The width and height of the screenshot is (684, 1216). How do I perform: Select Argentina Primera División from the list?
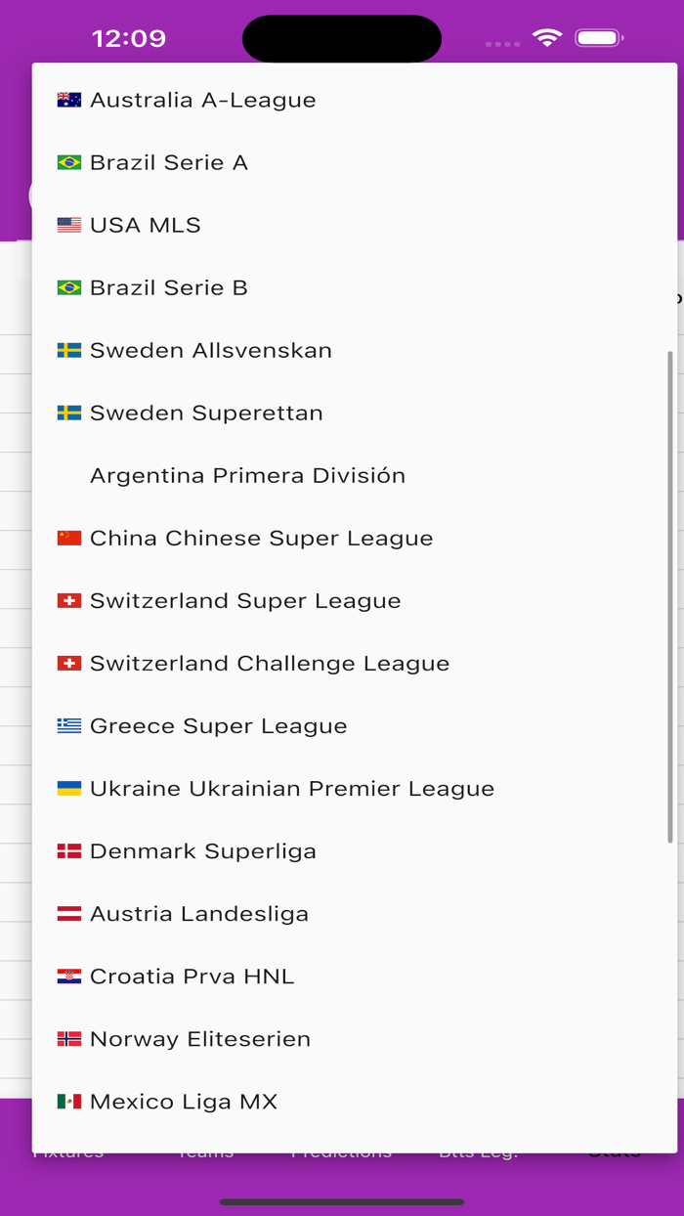(x=247, y=475)
